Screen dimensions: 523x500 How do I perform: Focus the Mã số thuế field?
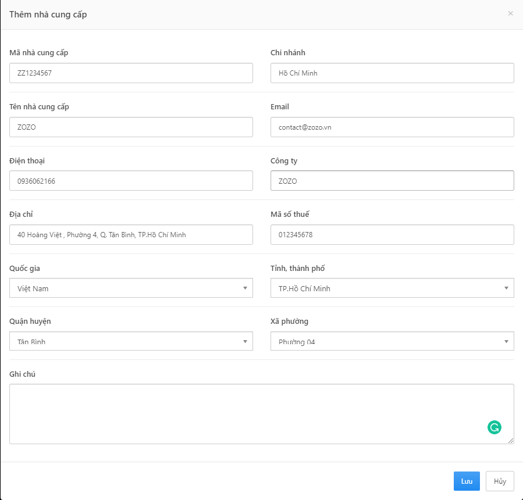392,235
